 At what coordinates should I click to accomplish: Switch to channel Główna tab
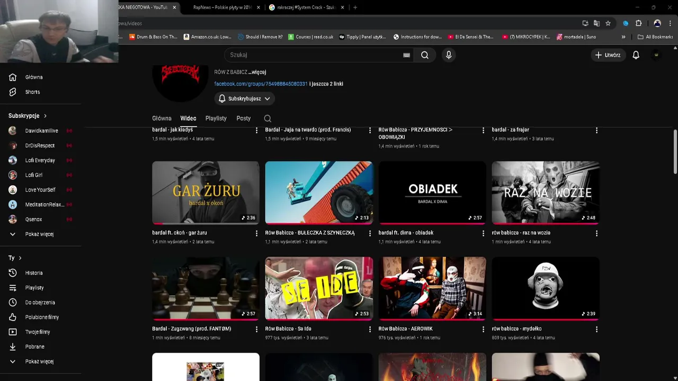[x=162, y=119]
